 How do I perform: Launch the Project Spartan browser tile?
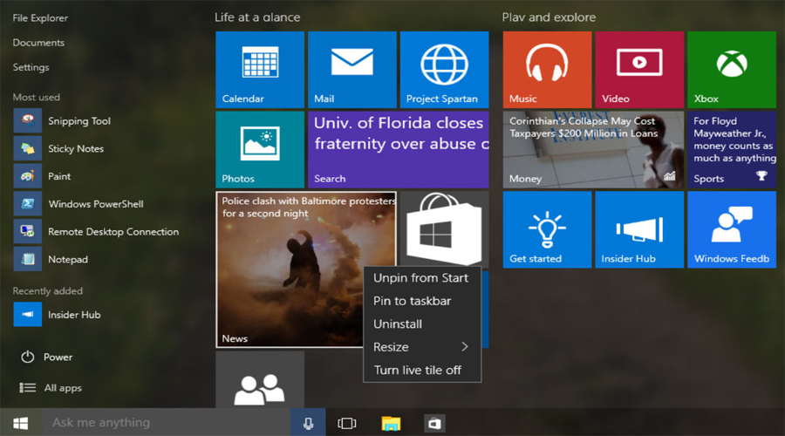tap(444, 70)
